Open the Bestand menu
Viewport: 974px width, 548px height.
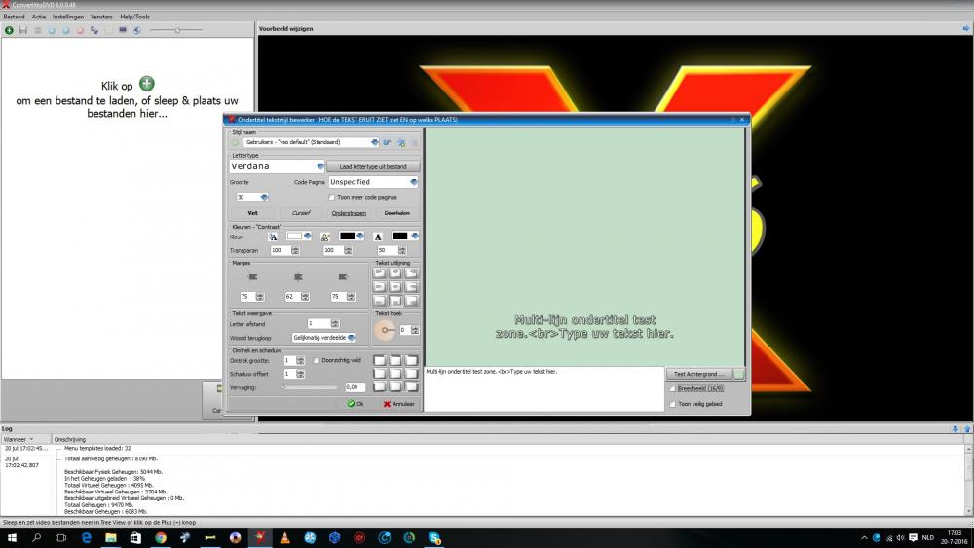14,17
